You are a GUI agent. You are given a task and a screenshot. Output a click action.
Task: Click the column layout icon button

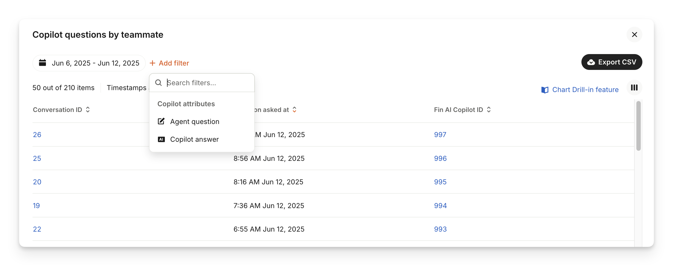pyautogui.click(x=634, y=88)
